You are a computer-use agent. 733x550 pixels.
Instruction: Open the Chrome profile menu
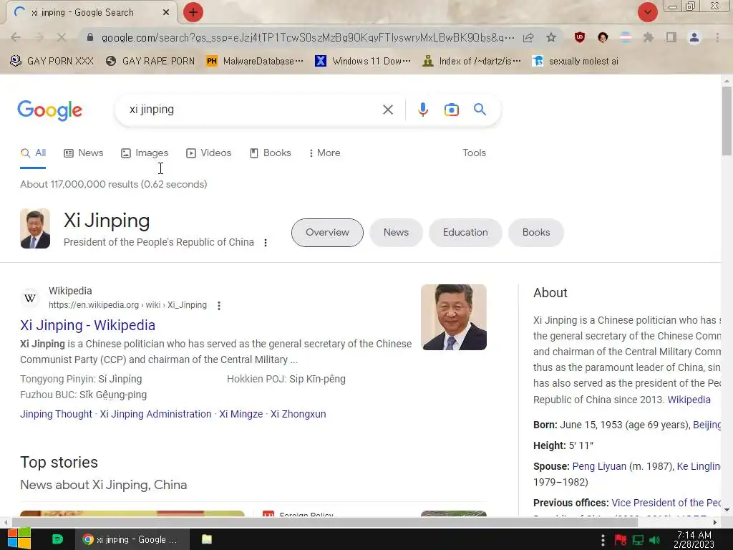point(694,37)
